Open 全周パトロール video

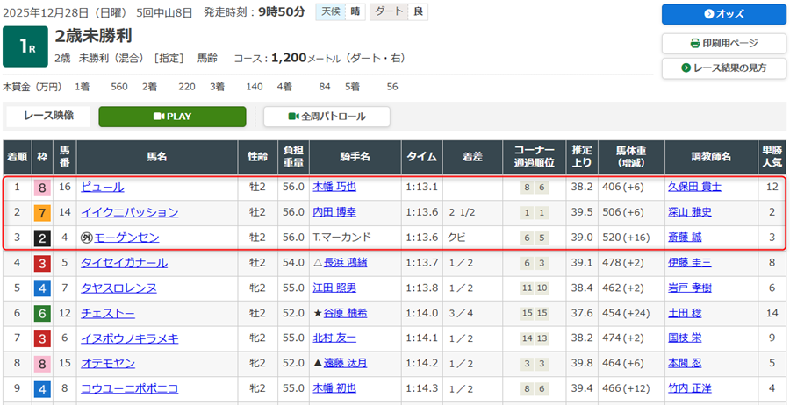pyautogui.click(x=327, y=117)
